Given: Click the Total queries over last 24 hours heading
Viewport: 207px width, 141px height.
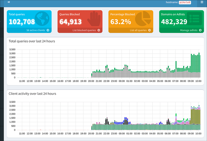Looking at the screenshot, I should click(32, 41).
